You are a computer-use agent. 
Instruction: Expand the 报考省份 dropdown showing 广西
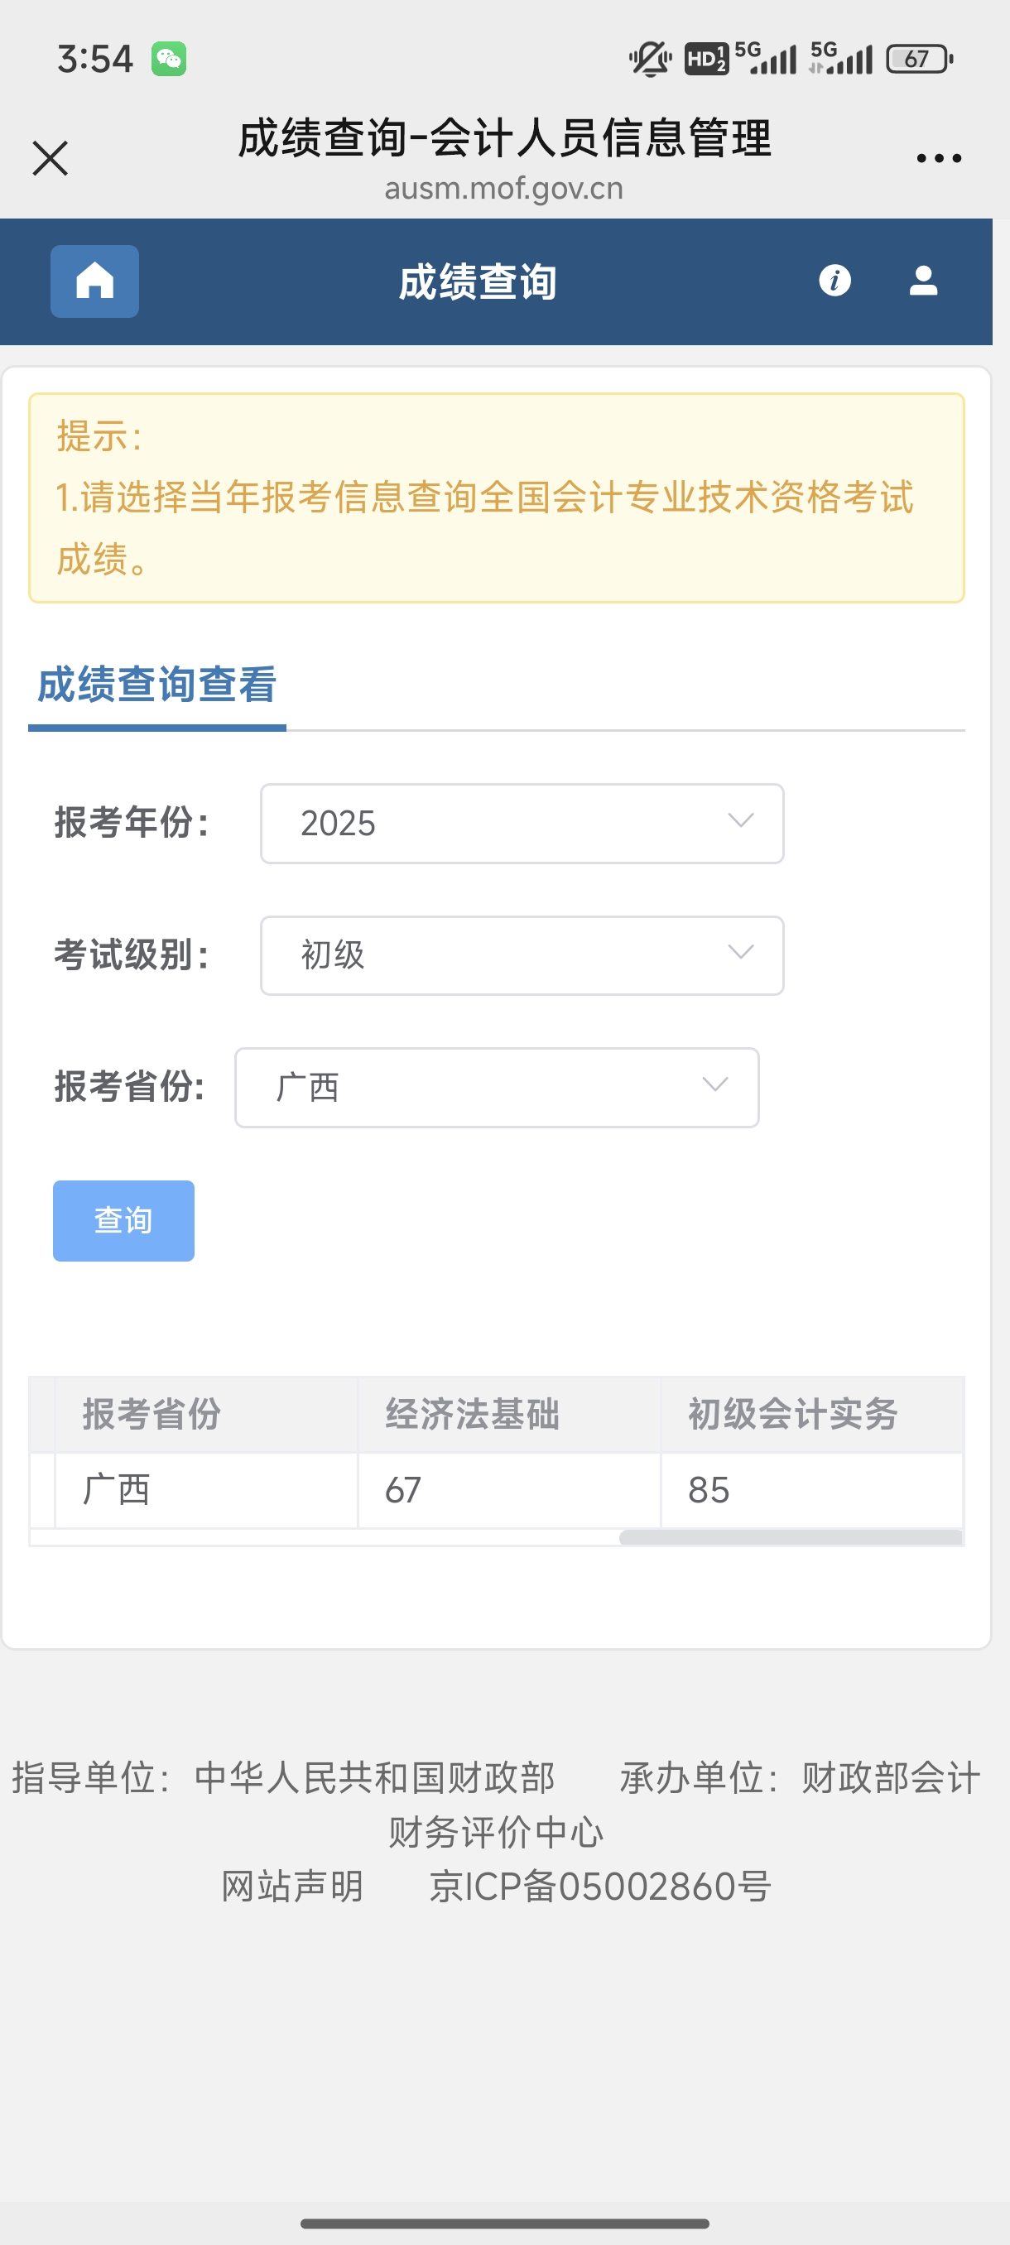pyautogui.click(x=497, y=1088)
